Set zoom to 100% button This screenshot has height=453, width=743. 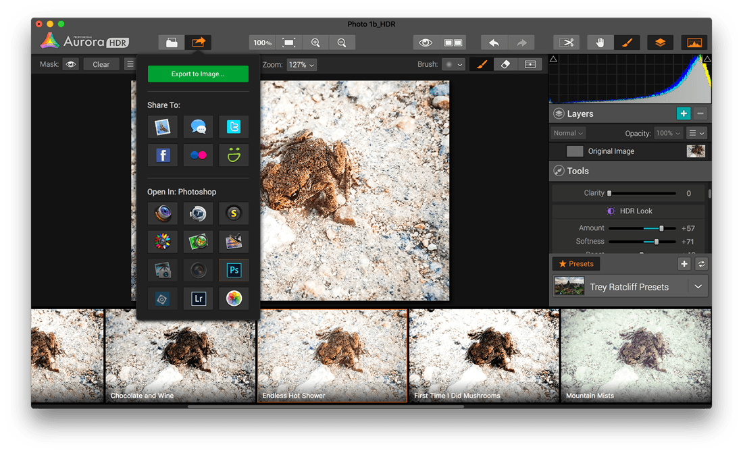point(262,43)
